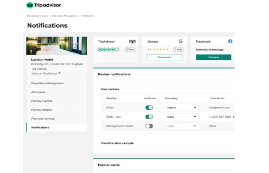Click the Connect to manage text
Screen dimensions: 269x173
[210, 49]
